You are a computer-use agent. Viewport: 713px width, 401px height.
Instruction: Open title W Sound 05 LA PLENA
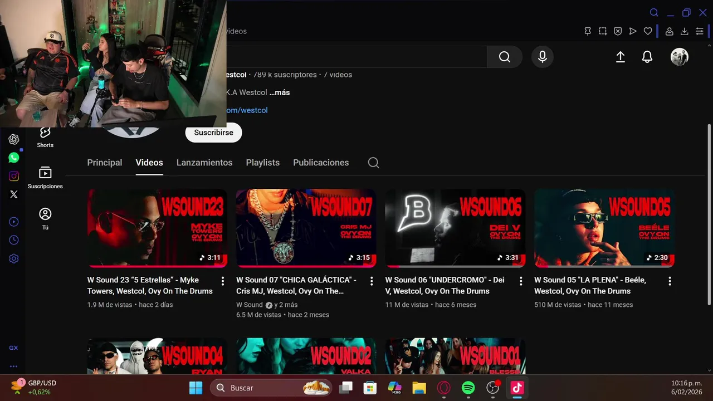590,285
